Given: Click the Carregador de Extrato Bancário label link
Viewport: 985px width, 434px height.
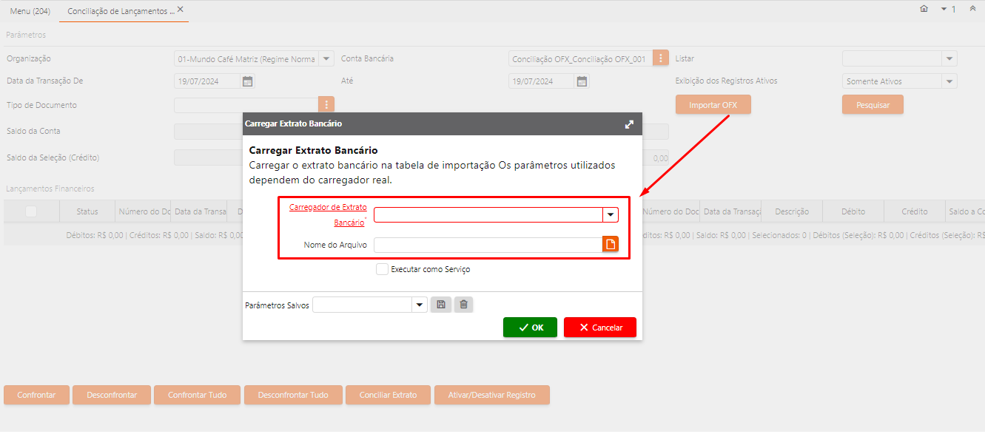Looking at the screenshot, I should click(328, 214).
